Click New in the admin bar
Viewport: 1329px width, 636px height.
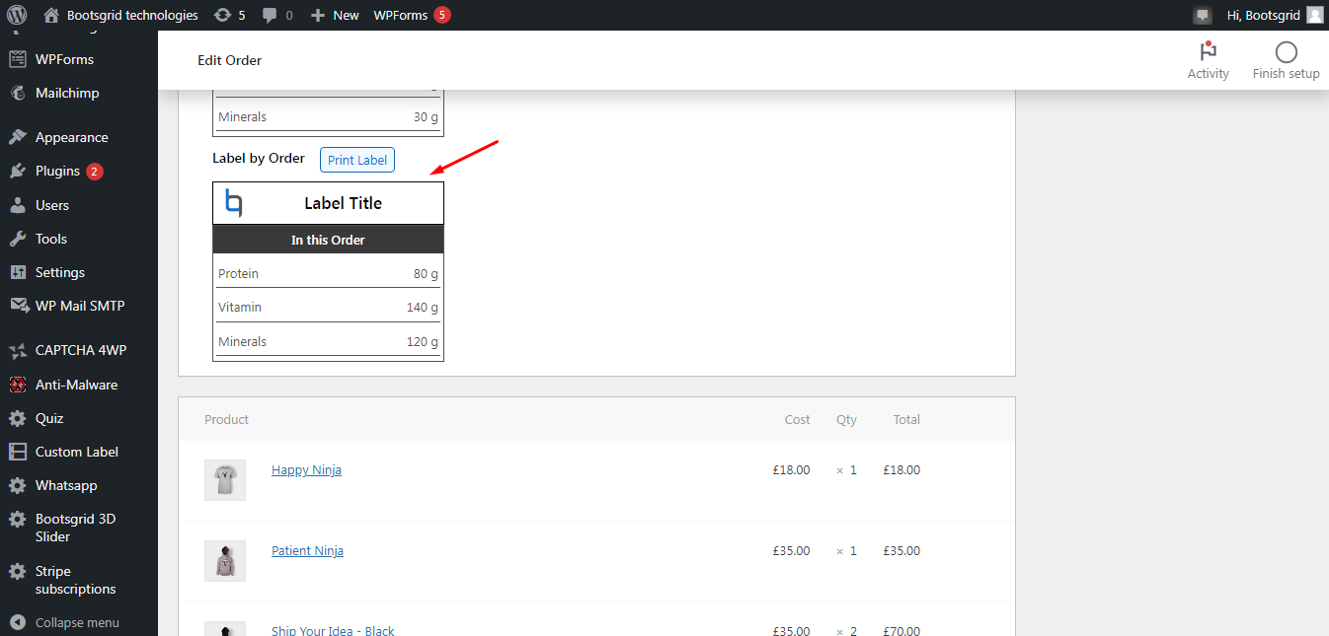(x=346, y=15)
